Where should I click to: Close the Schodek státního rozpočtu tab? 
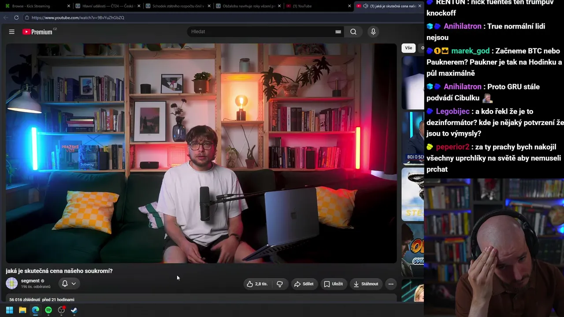click(209, 6)
